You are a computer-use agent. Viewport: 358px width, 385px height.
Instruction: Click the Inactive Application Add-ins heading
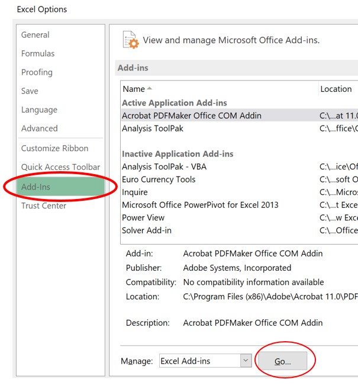click(178, 154)
